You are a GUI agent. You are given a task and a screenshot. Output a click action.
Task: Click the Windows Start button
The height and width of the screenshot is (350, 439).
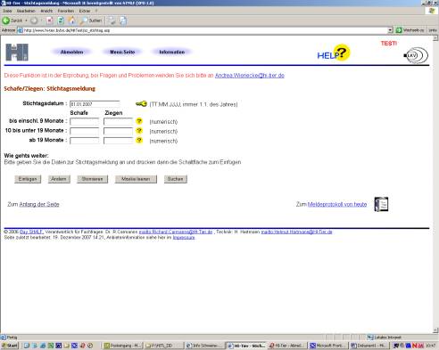pyautogui.click(x=10, y=346)
